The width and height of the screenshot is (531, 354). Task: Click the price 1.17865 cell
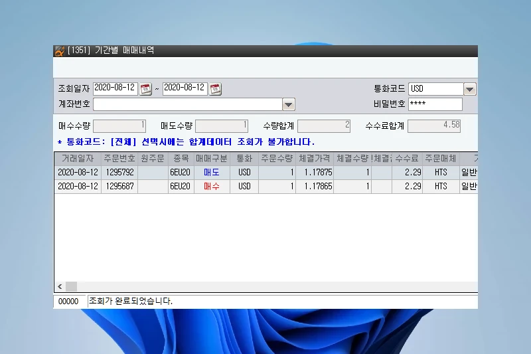click(315, 187)
